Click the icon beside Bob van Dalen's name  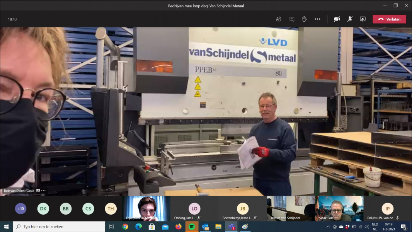[38, 191]
